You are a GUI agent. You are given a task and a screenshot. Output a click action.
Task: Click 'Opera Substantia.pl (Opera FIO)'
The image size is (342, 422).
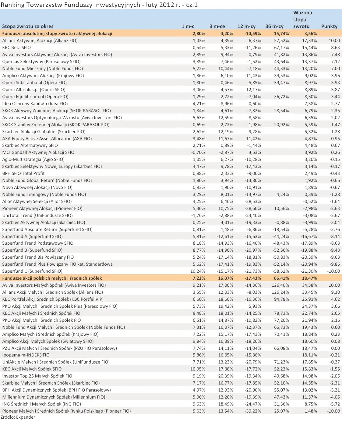(34, 83)
